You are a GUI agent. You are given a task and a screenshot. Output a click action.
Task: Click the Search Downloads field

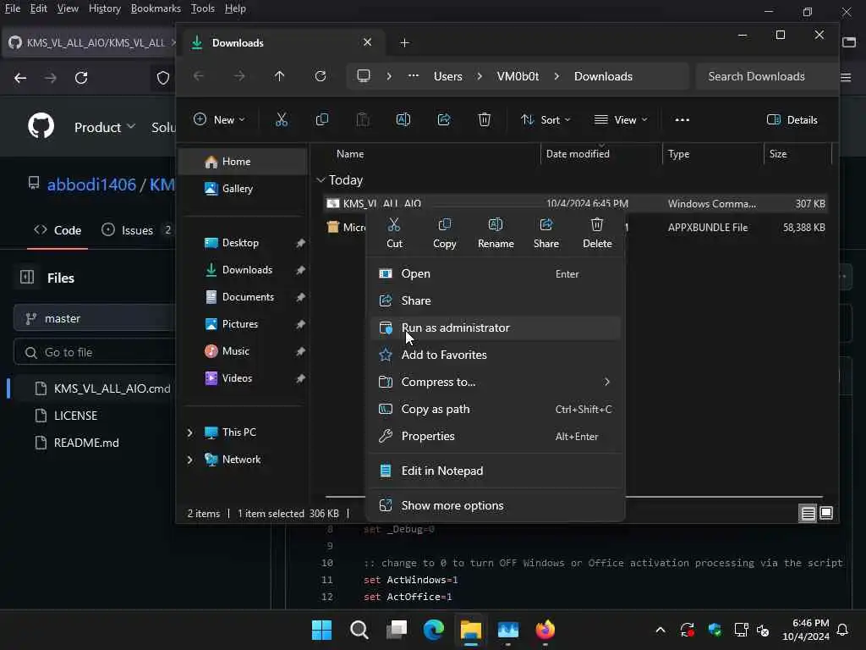coord(765,76)
